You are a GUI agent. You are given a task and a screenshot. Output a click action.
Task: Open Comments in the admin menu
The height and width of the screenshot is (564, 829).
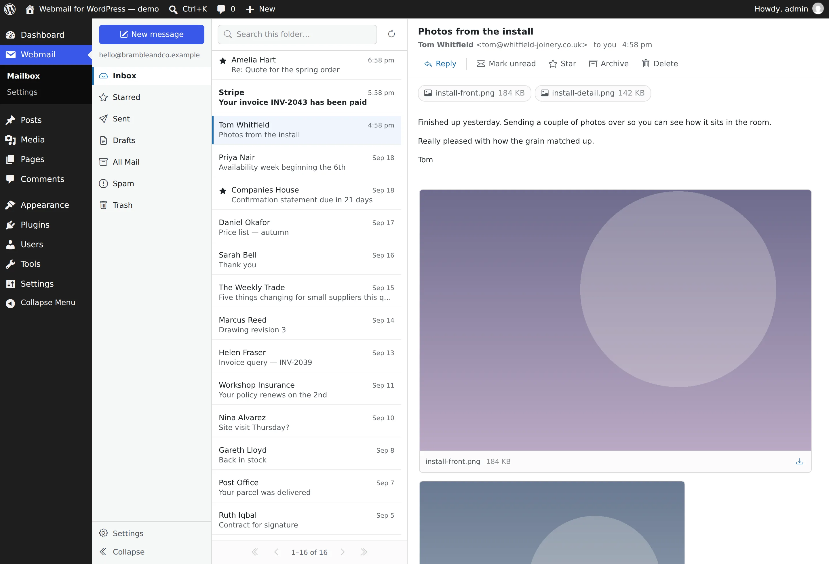(x=46, y=179)
